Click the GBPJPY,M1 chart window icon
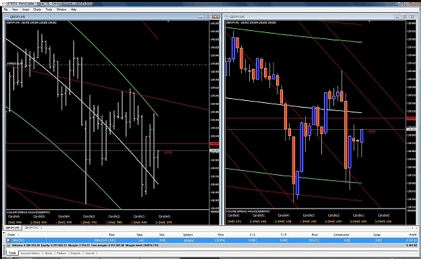Image resolution: width=421 pixels, height=259 pixels. (x=226, y=17)
